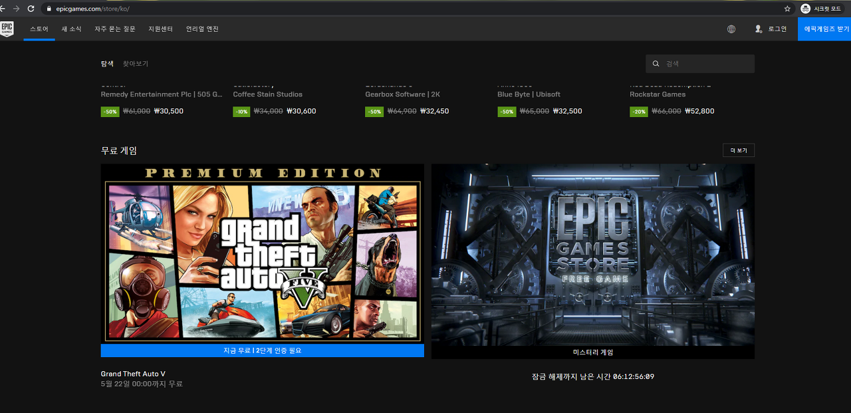851x413 pixels.
Task: Open Grand Theft Auto V thumbnail
Action: [x=263, y=253]
